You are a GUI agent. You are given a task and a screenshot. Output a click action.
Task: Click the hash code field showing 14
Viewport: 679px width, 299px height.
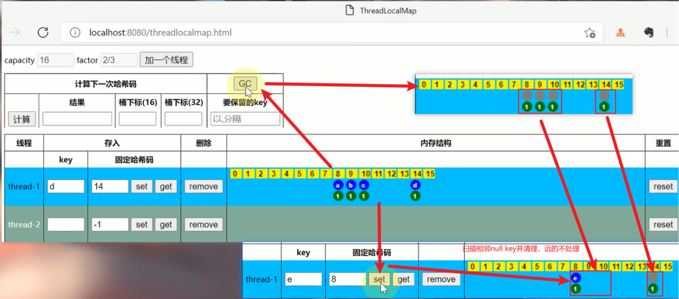[x=110, y=186]
